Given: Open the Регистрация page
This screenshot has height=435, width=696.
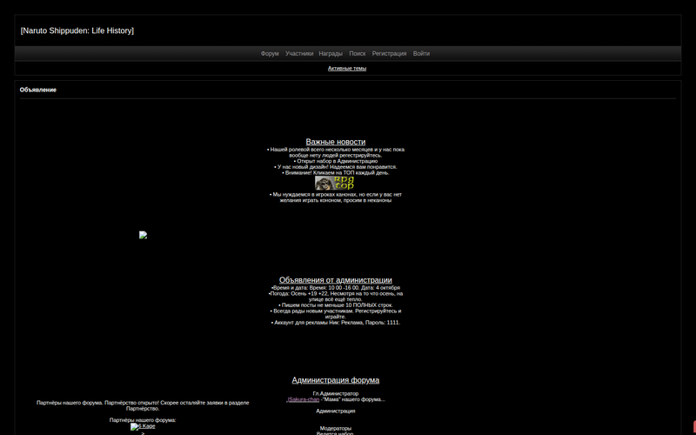Looking at the screenshot, I should [389, 54].
